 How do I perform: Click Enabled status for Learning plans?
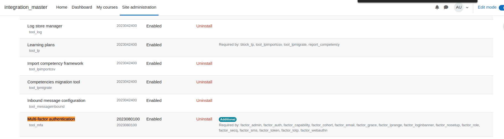point(154,45)
